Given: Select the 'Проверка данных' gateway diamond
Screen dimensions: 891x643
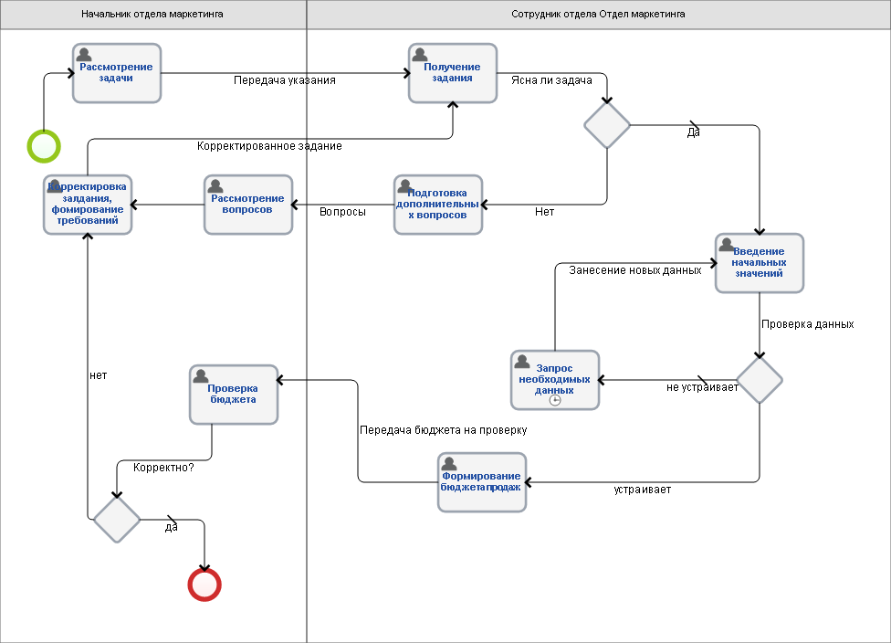Looking at the screenshot, I should coord(760,380).
